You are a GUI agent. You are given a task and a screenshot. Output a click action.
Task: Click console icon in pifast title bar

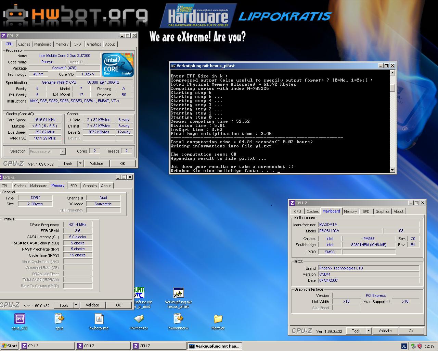pyautogui.click(x=173, y=66)
